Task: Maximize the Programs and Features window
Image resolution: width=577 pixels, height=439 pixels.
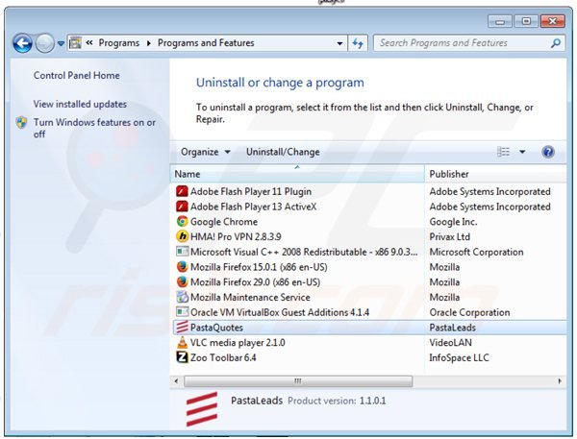Action: tap(526, 21)
